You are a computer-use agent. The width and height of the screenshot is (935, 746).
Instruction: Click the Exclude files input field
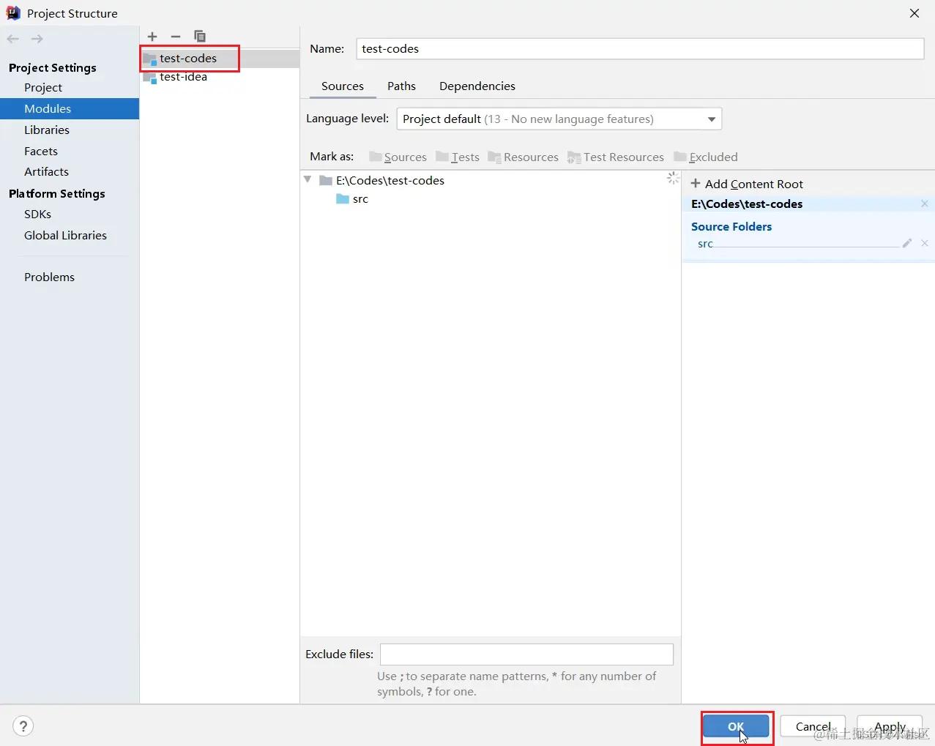pyautogui.click(x=526, y=654)
